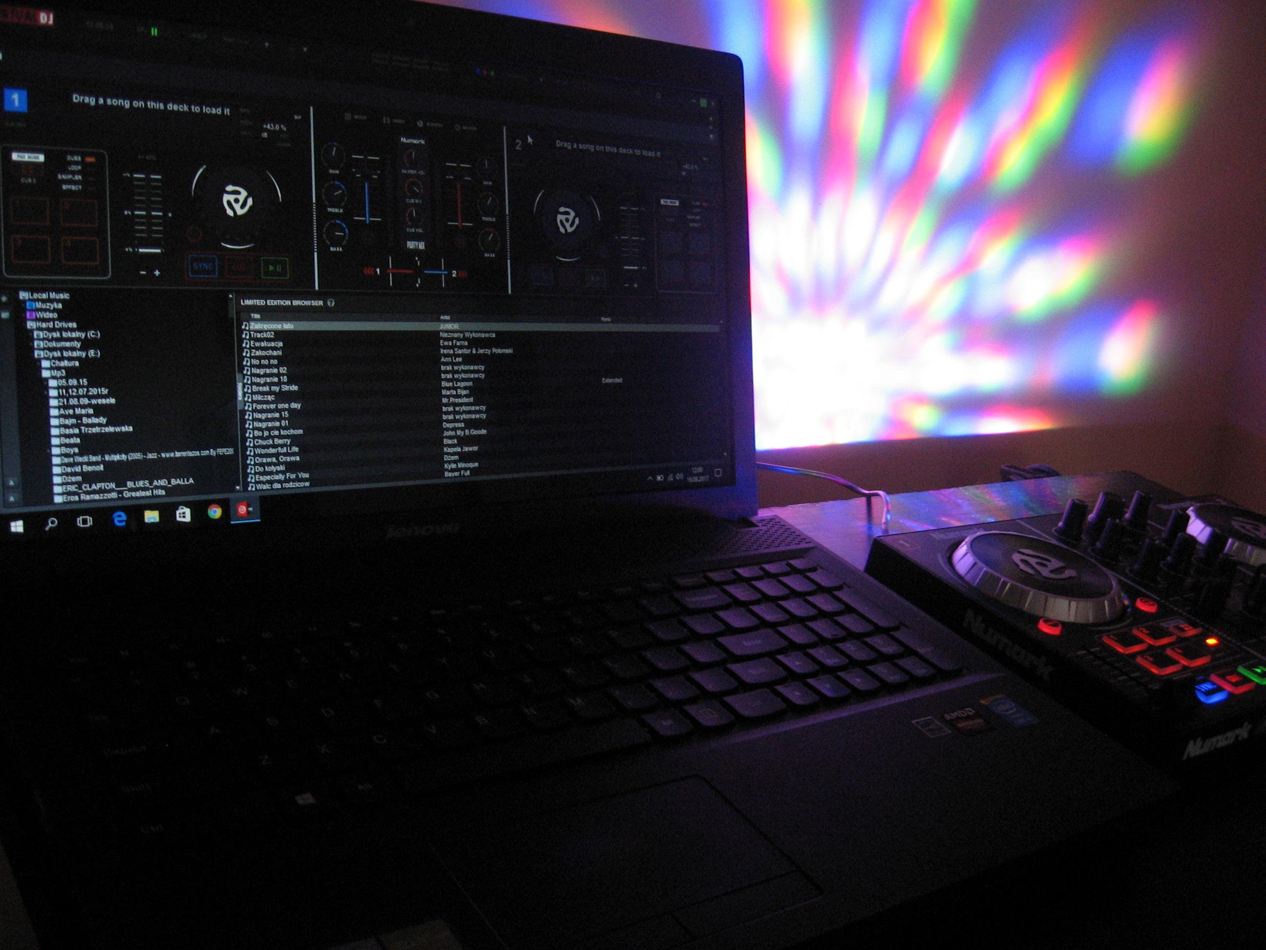Click the deck 1 PAD MODE button

point(29,157)
